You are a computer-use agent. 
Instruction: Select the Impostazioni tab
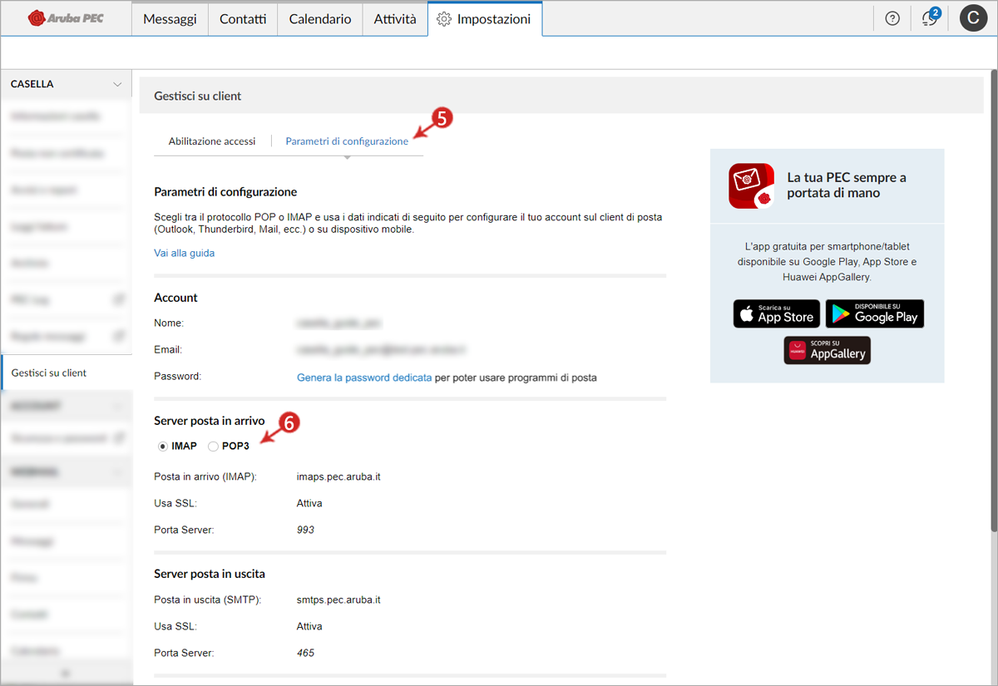[x=485, y=19]
